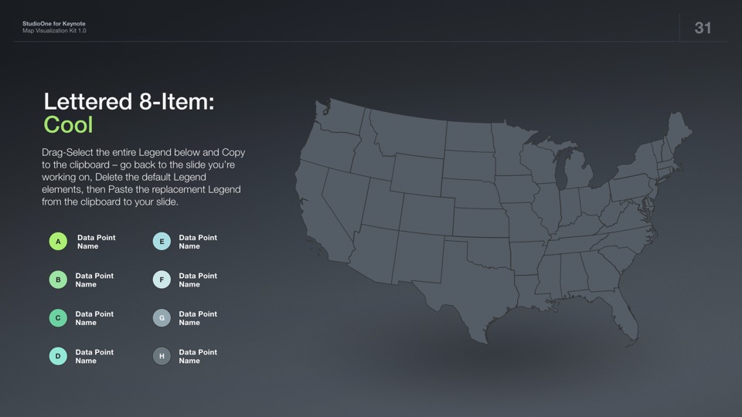
Task: Select the legend circle labeled D
Action: pyautogui.click(x=58, y=356)
